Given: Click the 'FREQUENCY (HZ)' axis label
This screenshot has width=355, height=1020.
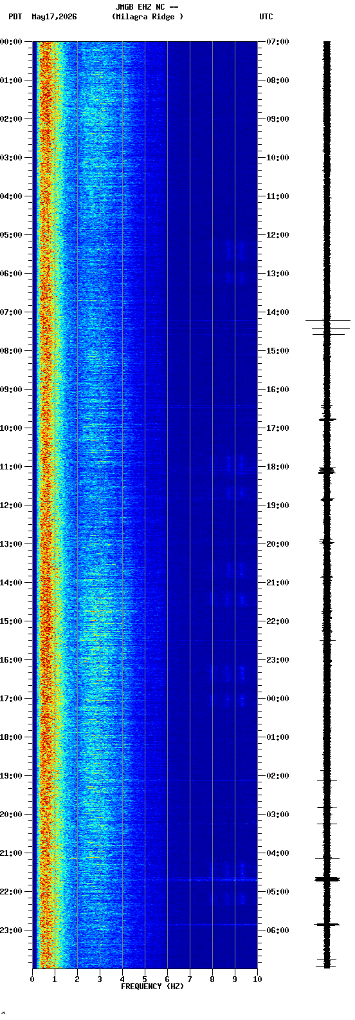Looking at the screenshot, I should click(152, 987).
